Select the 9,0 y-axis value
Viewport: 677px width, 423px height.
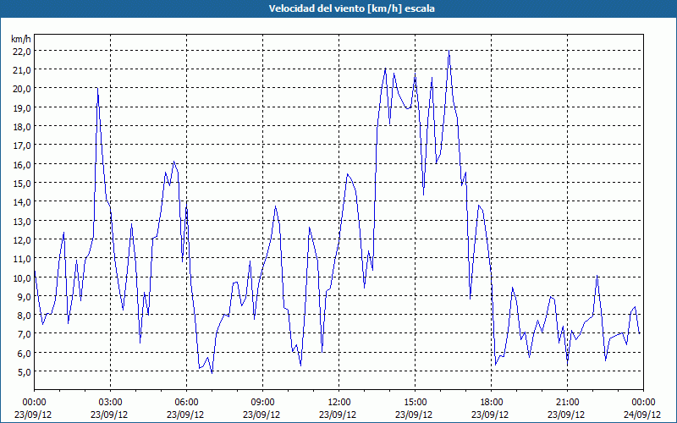(x=24, y=297)
